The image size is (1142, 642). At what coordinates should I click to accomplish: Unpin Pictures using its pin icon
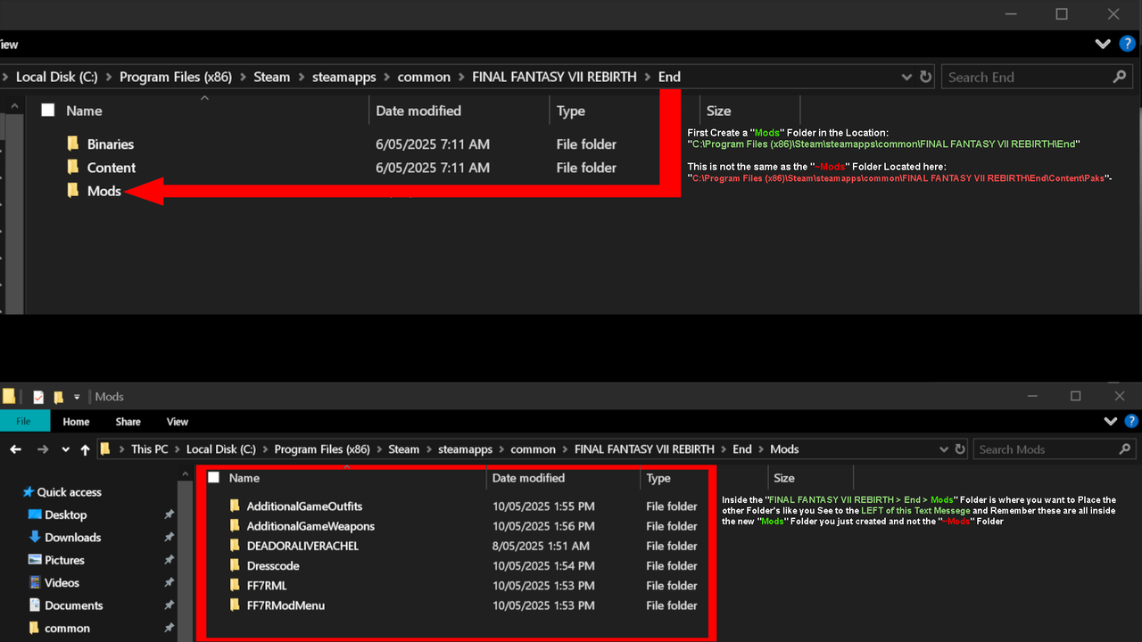[169, 560]
